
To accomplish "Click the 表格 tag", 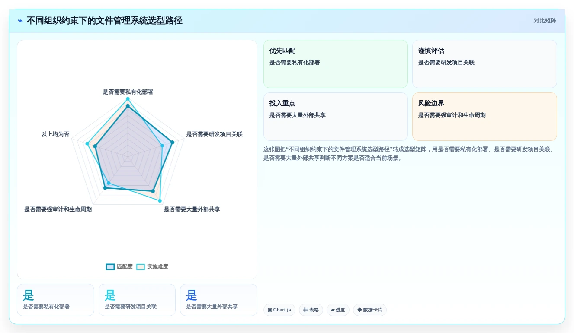I will point(311,310).
